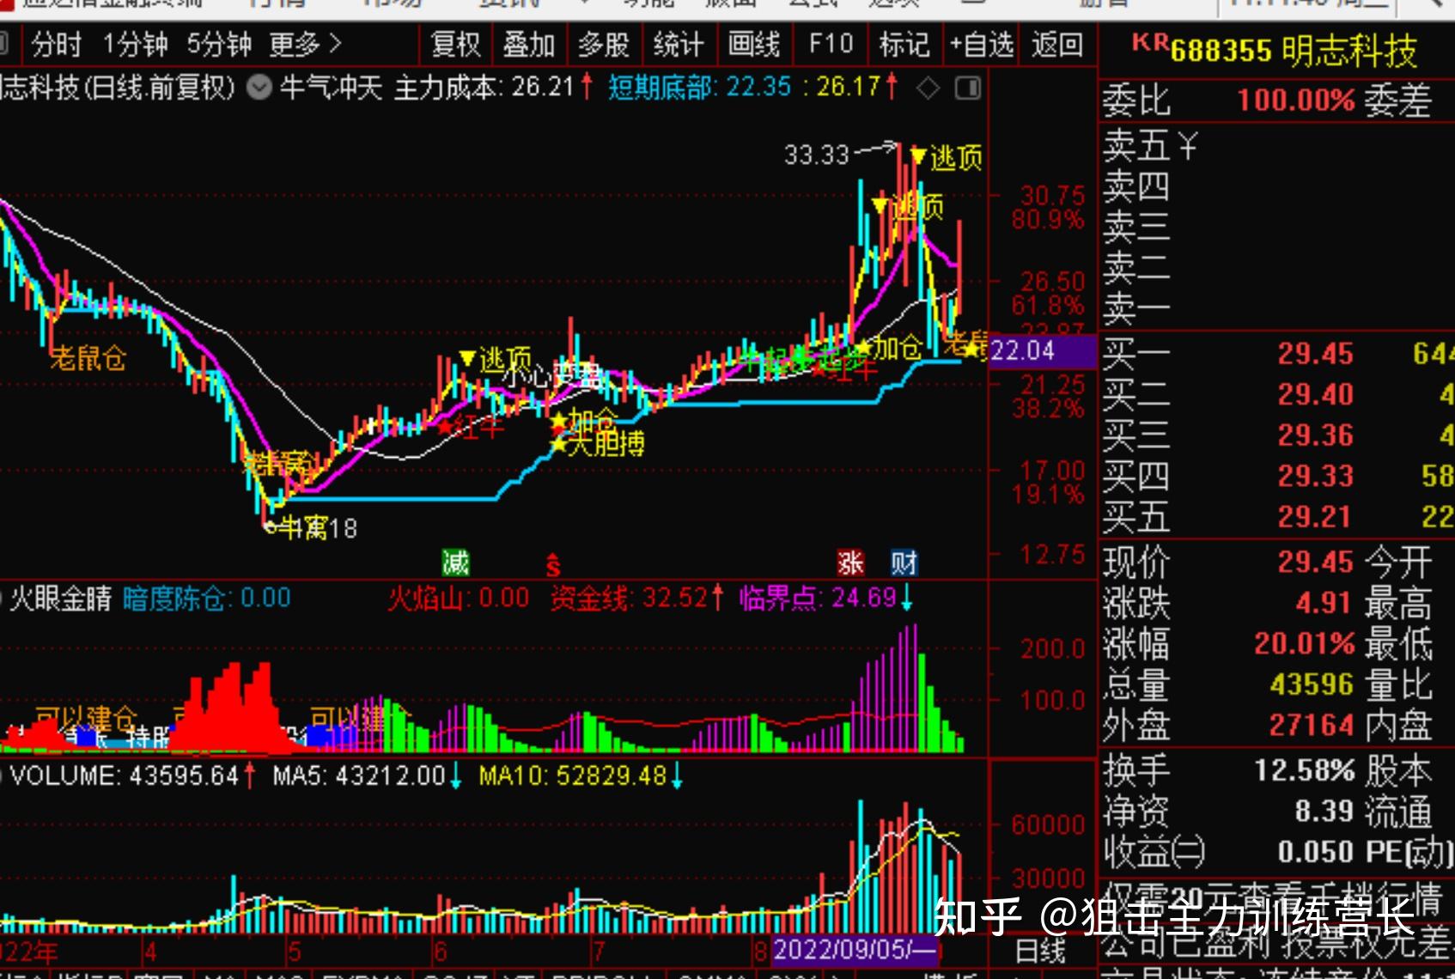The height and width of the screenshot is (979, 1455).
Task: Click 叠加 overlay button
Action: pyautogui.click(x=529, y=45)
